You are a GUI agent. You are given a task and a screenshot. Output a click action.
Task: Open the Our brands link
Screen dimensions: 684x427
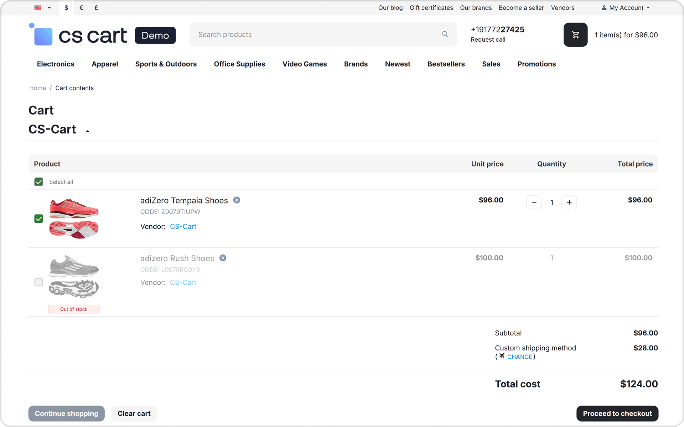click(476, 7)
